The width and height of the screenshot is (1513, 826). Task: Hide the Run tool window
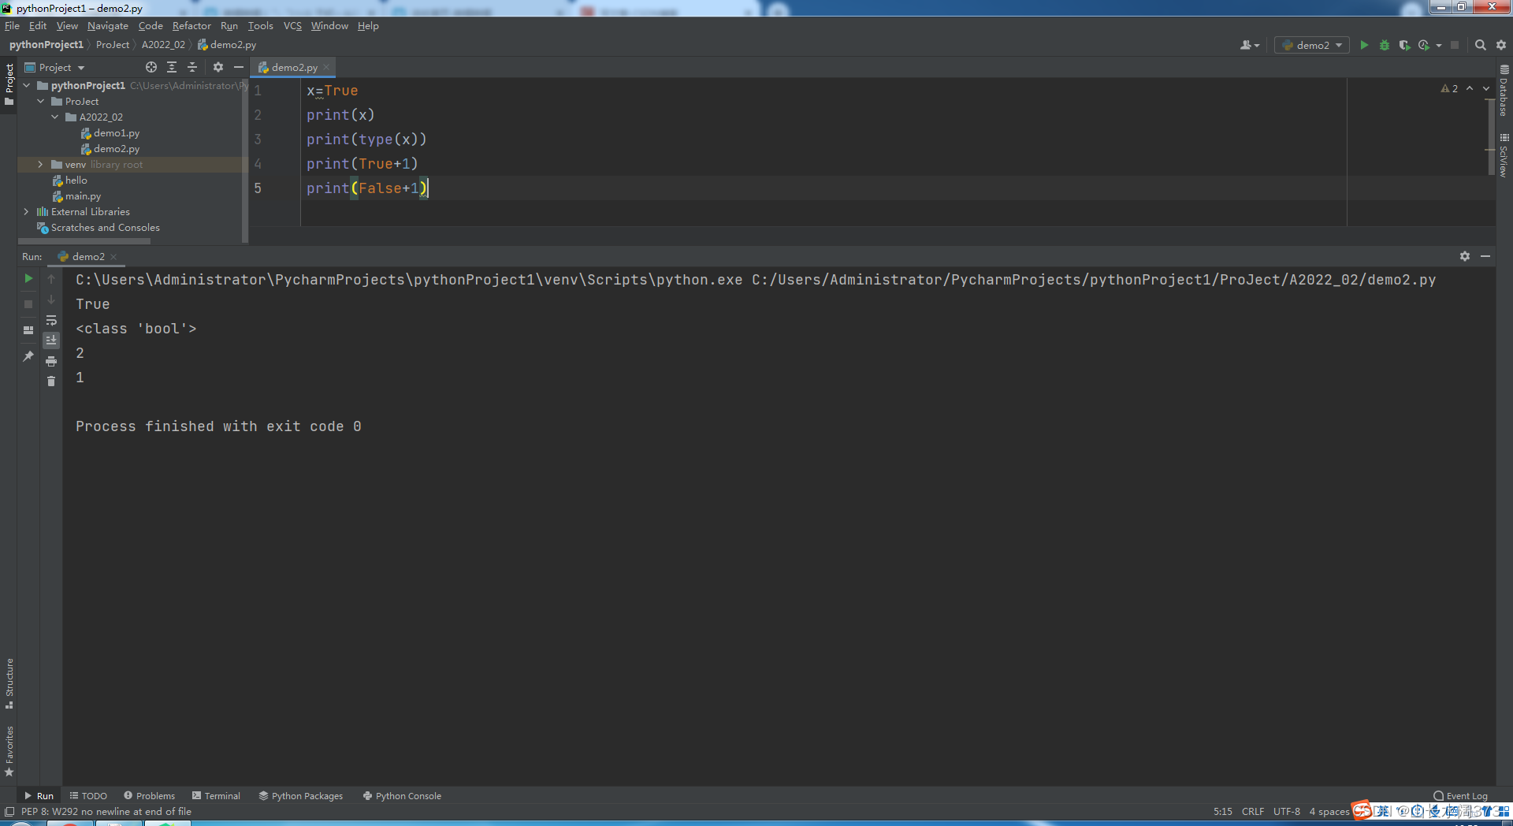click(1485, 256)
